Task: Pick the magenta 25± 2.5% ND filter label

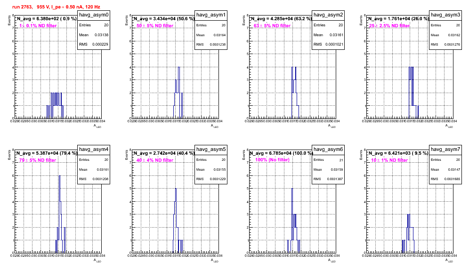Action: click(x=389, y=26)
